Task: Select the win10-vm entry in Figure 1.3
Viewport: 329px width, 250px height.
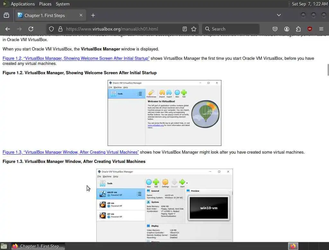Action: (121, 194)
